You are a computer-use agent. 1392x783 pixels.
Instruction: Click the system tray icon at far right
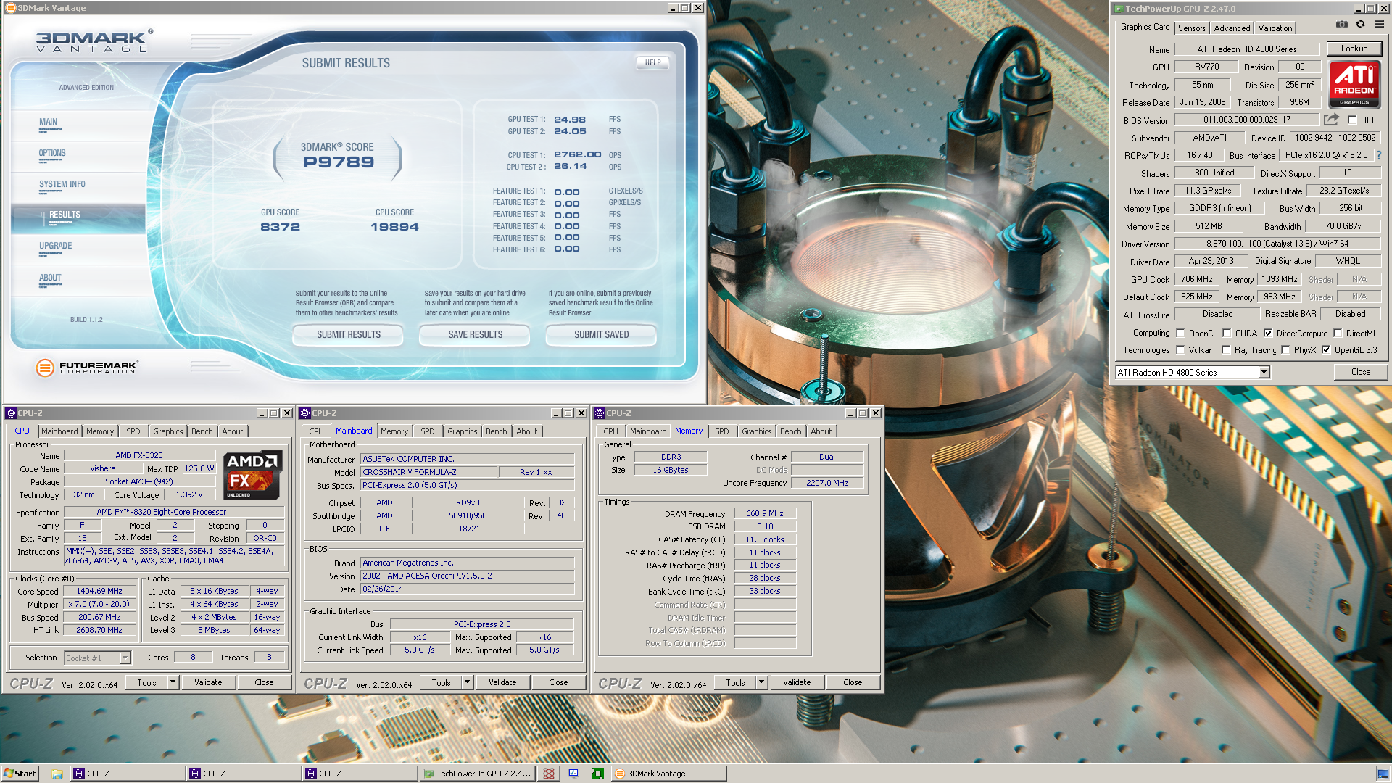1382,774
